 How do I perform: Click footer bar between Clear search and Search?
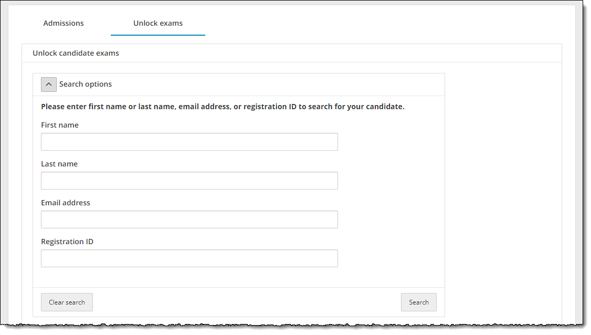pos(247,302)
